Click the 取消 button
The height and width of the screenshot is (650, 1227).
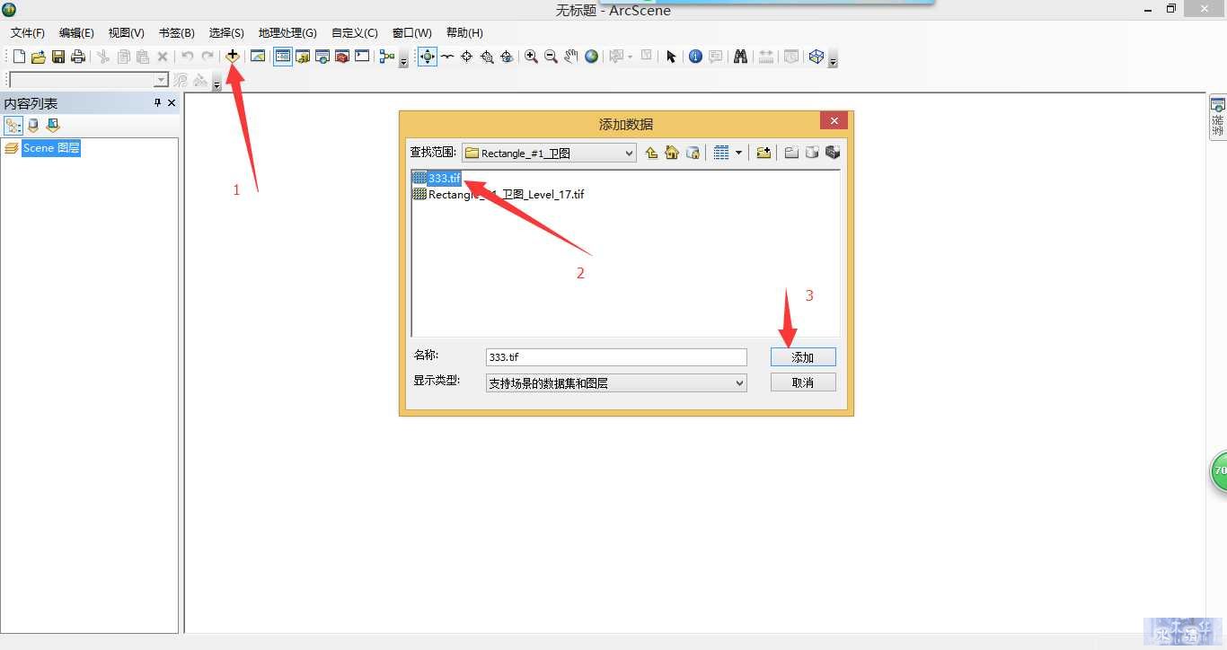pos(803,382)
